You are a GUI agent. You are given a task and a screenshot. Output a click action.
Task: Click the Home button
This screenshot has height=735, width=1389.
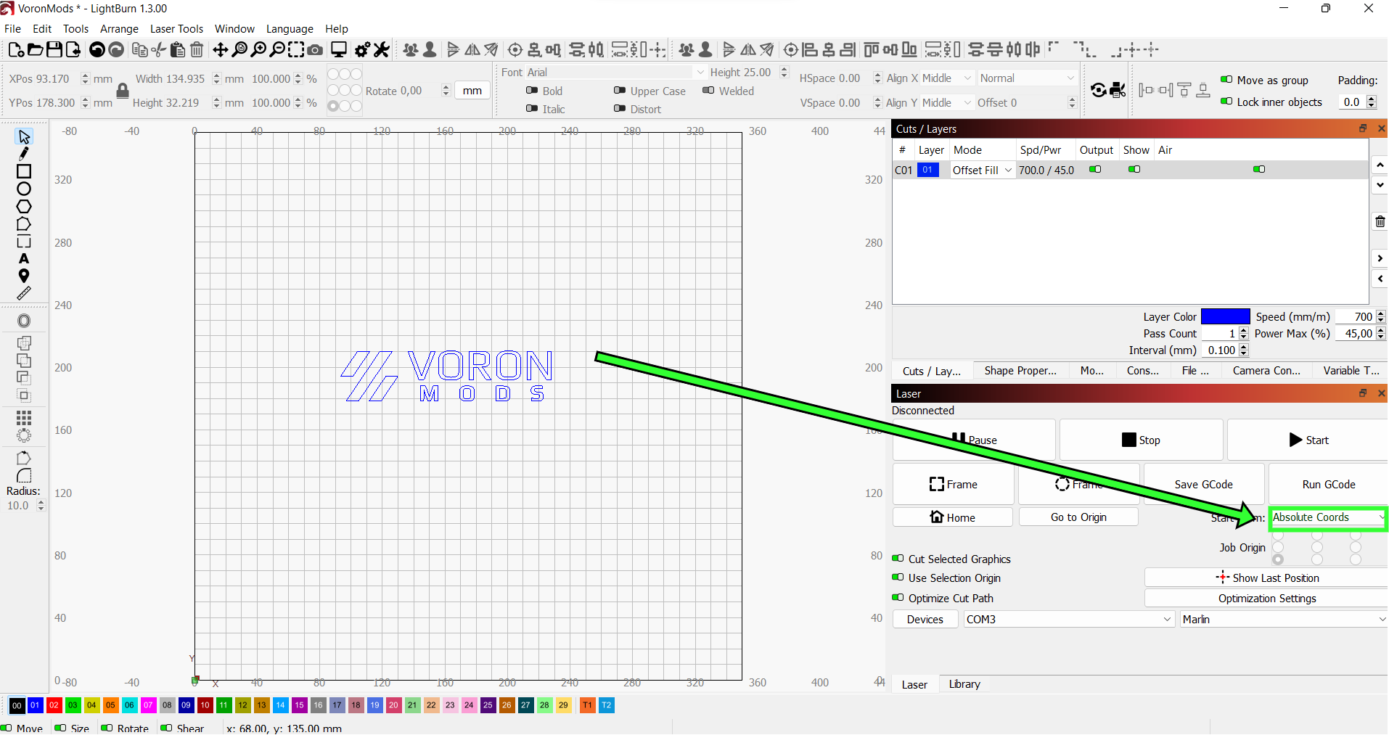[952, 517]
